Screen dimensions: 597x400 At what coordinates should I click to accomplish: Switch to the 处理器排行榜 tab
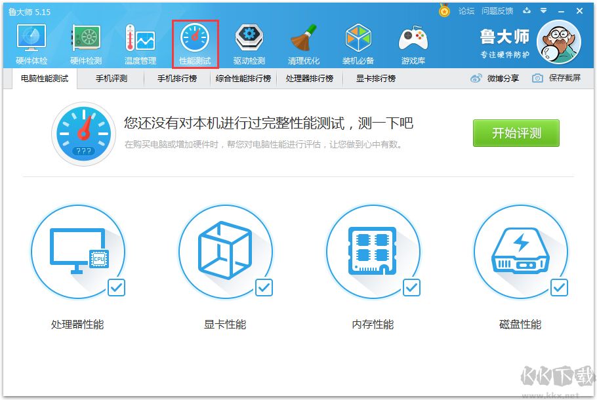[x=310, y=79]
